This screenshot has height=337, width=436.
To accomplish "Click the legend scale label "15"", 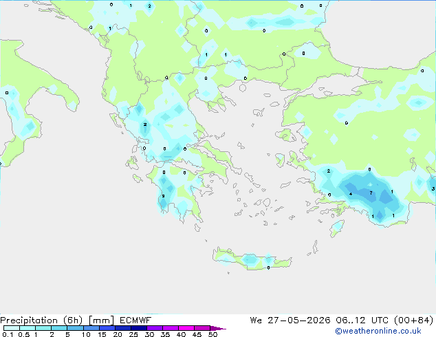I will [102, 334].
